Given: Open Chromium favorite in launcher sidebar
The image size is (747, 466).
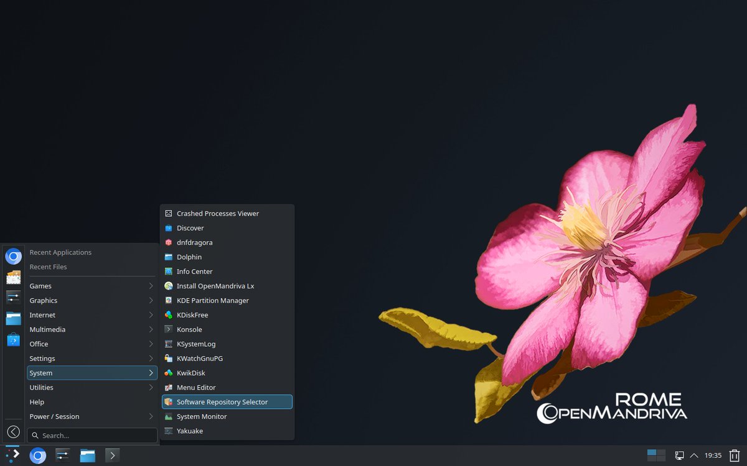Looking at the screenshot, I should [x=14, y=256].
